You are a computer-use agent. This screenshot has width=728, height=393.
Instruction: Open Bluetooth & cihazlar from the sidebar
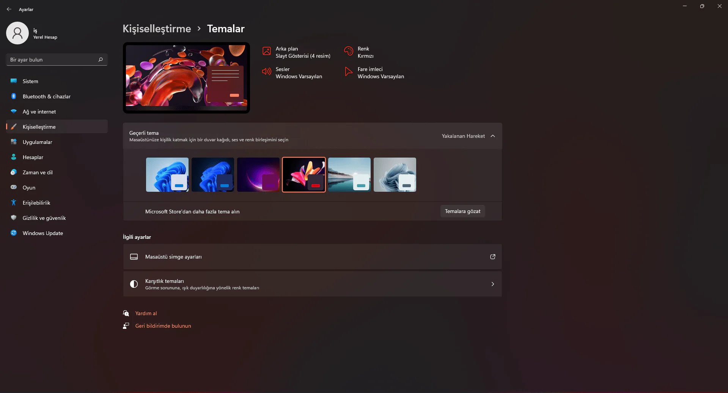tap(46, 96)
